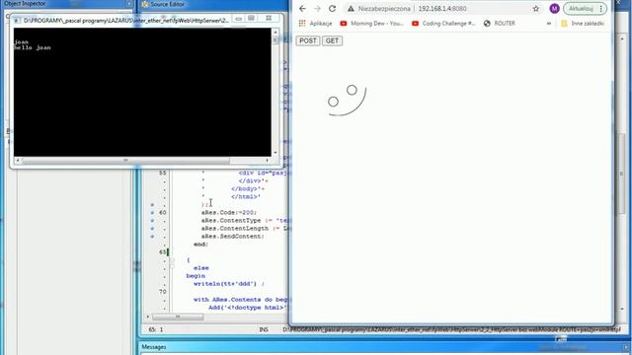This screenshot has height=355, width=632.
Task: Click Chrome page scrollbar down arrow
Action: pos(622,309)
